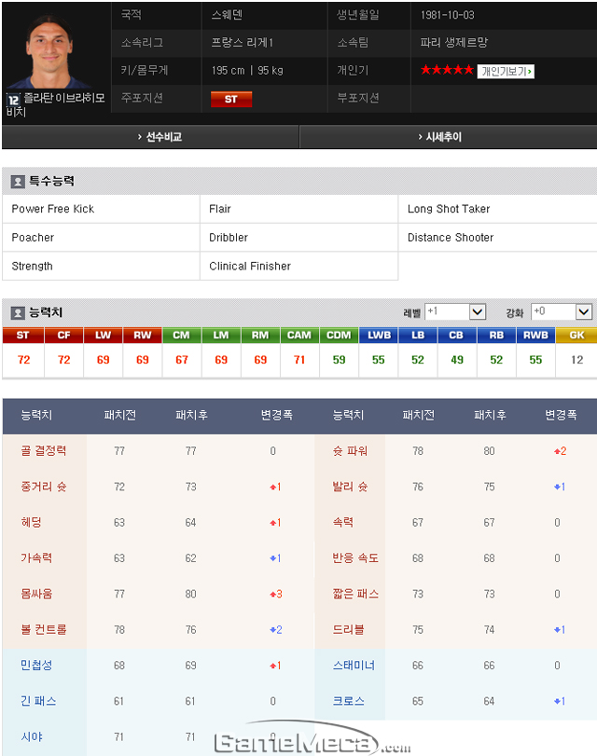Select the CM position tab
Screen dimensions: 597x756
[x=182, y=335]
